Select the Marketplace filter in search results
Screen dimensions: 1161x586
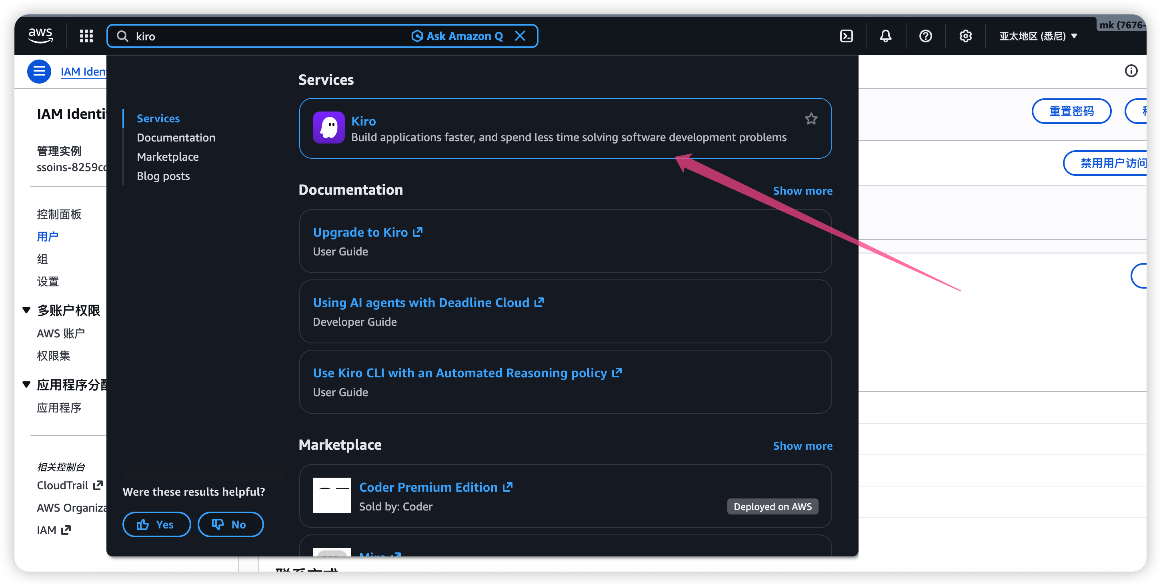pos(168,157)
